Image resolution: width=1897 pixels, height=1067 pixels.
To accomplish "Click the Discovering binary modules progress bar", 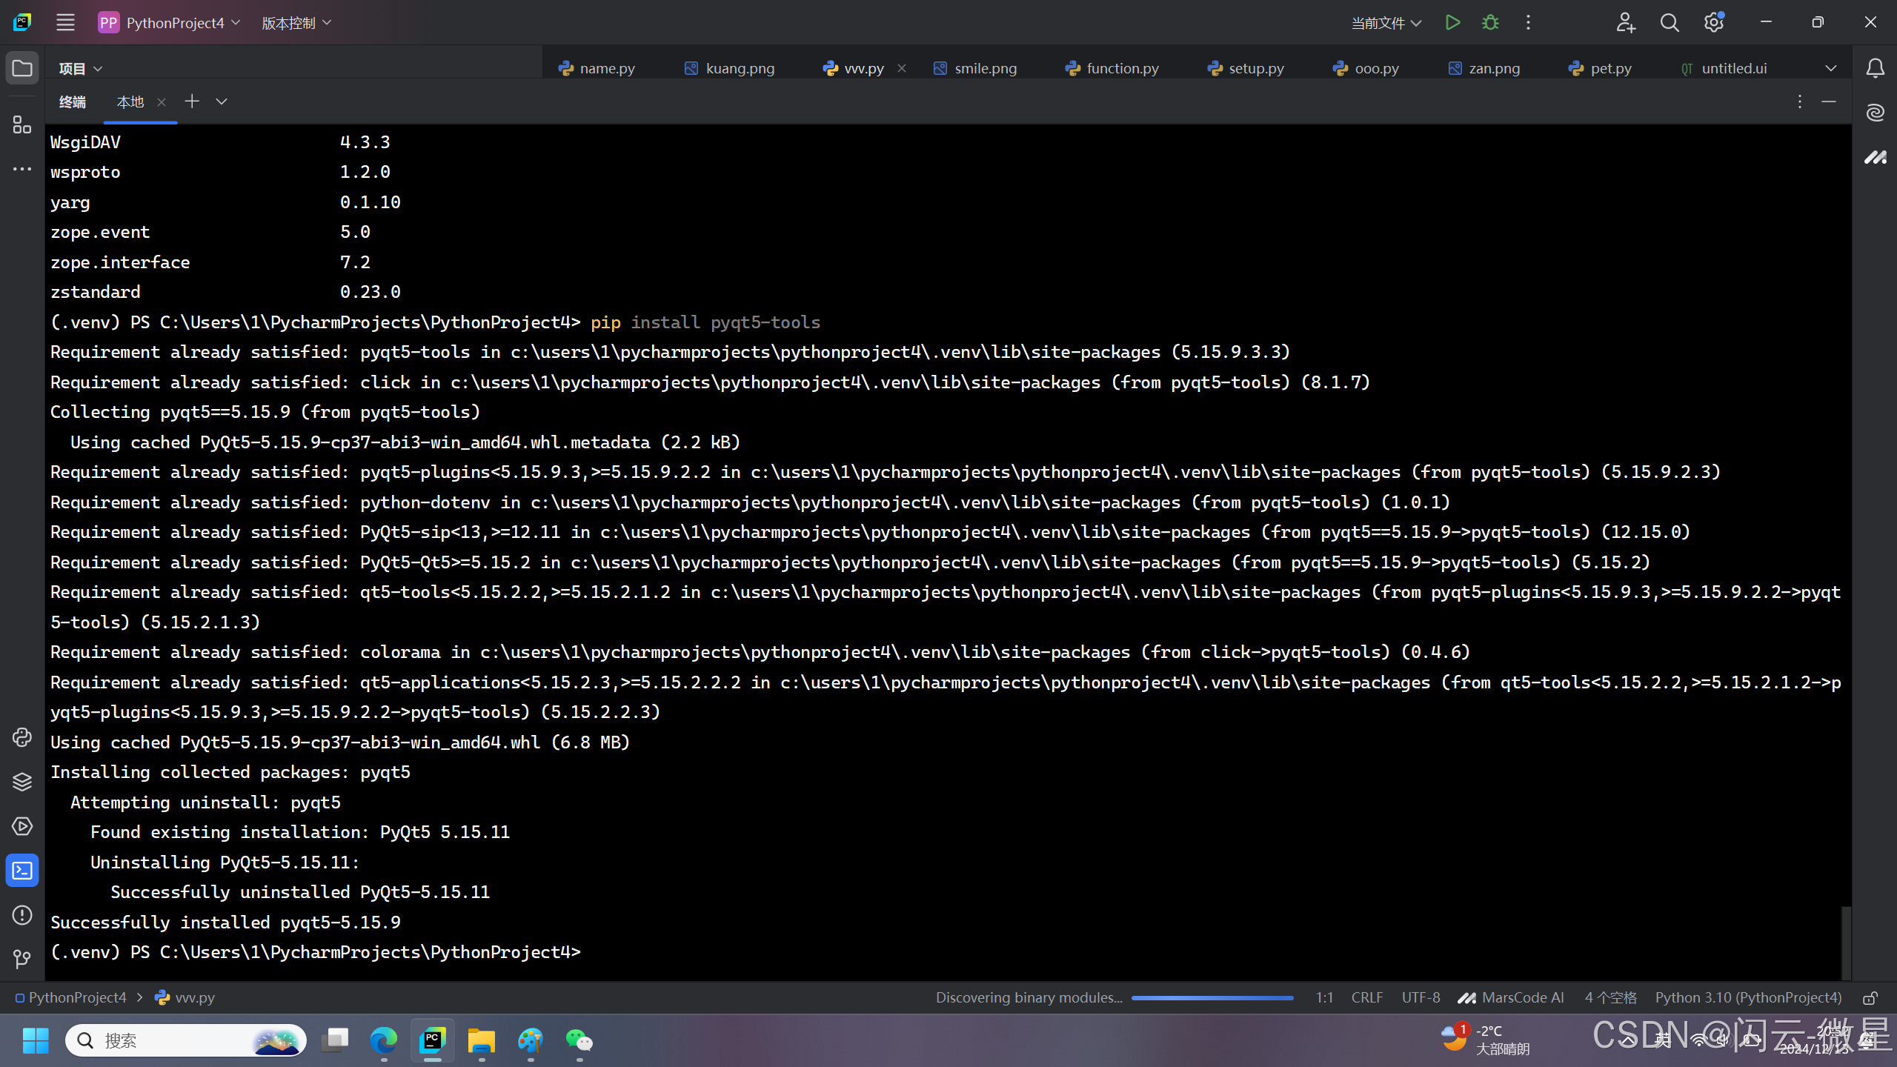I will 1212,998.
